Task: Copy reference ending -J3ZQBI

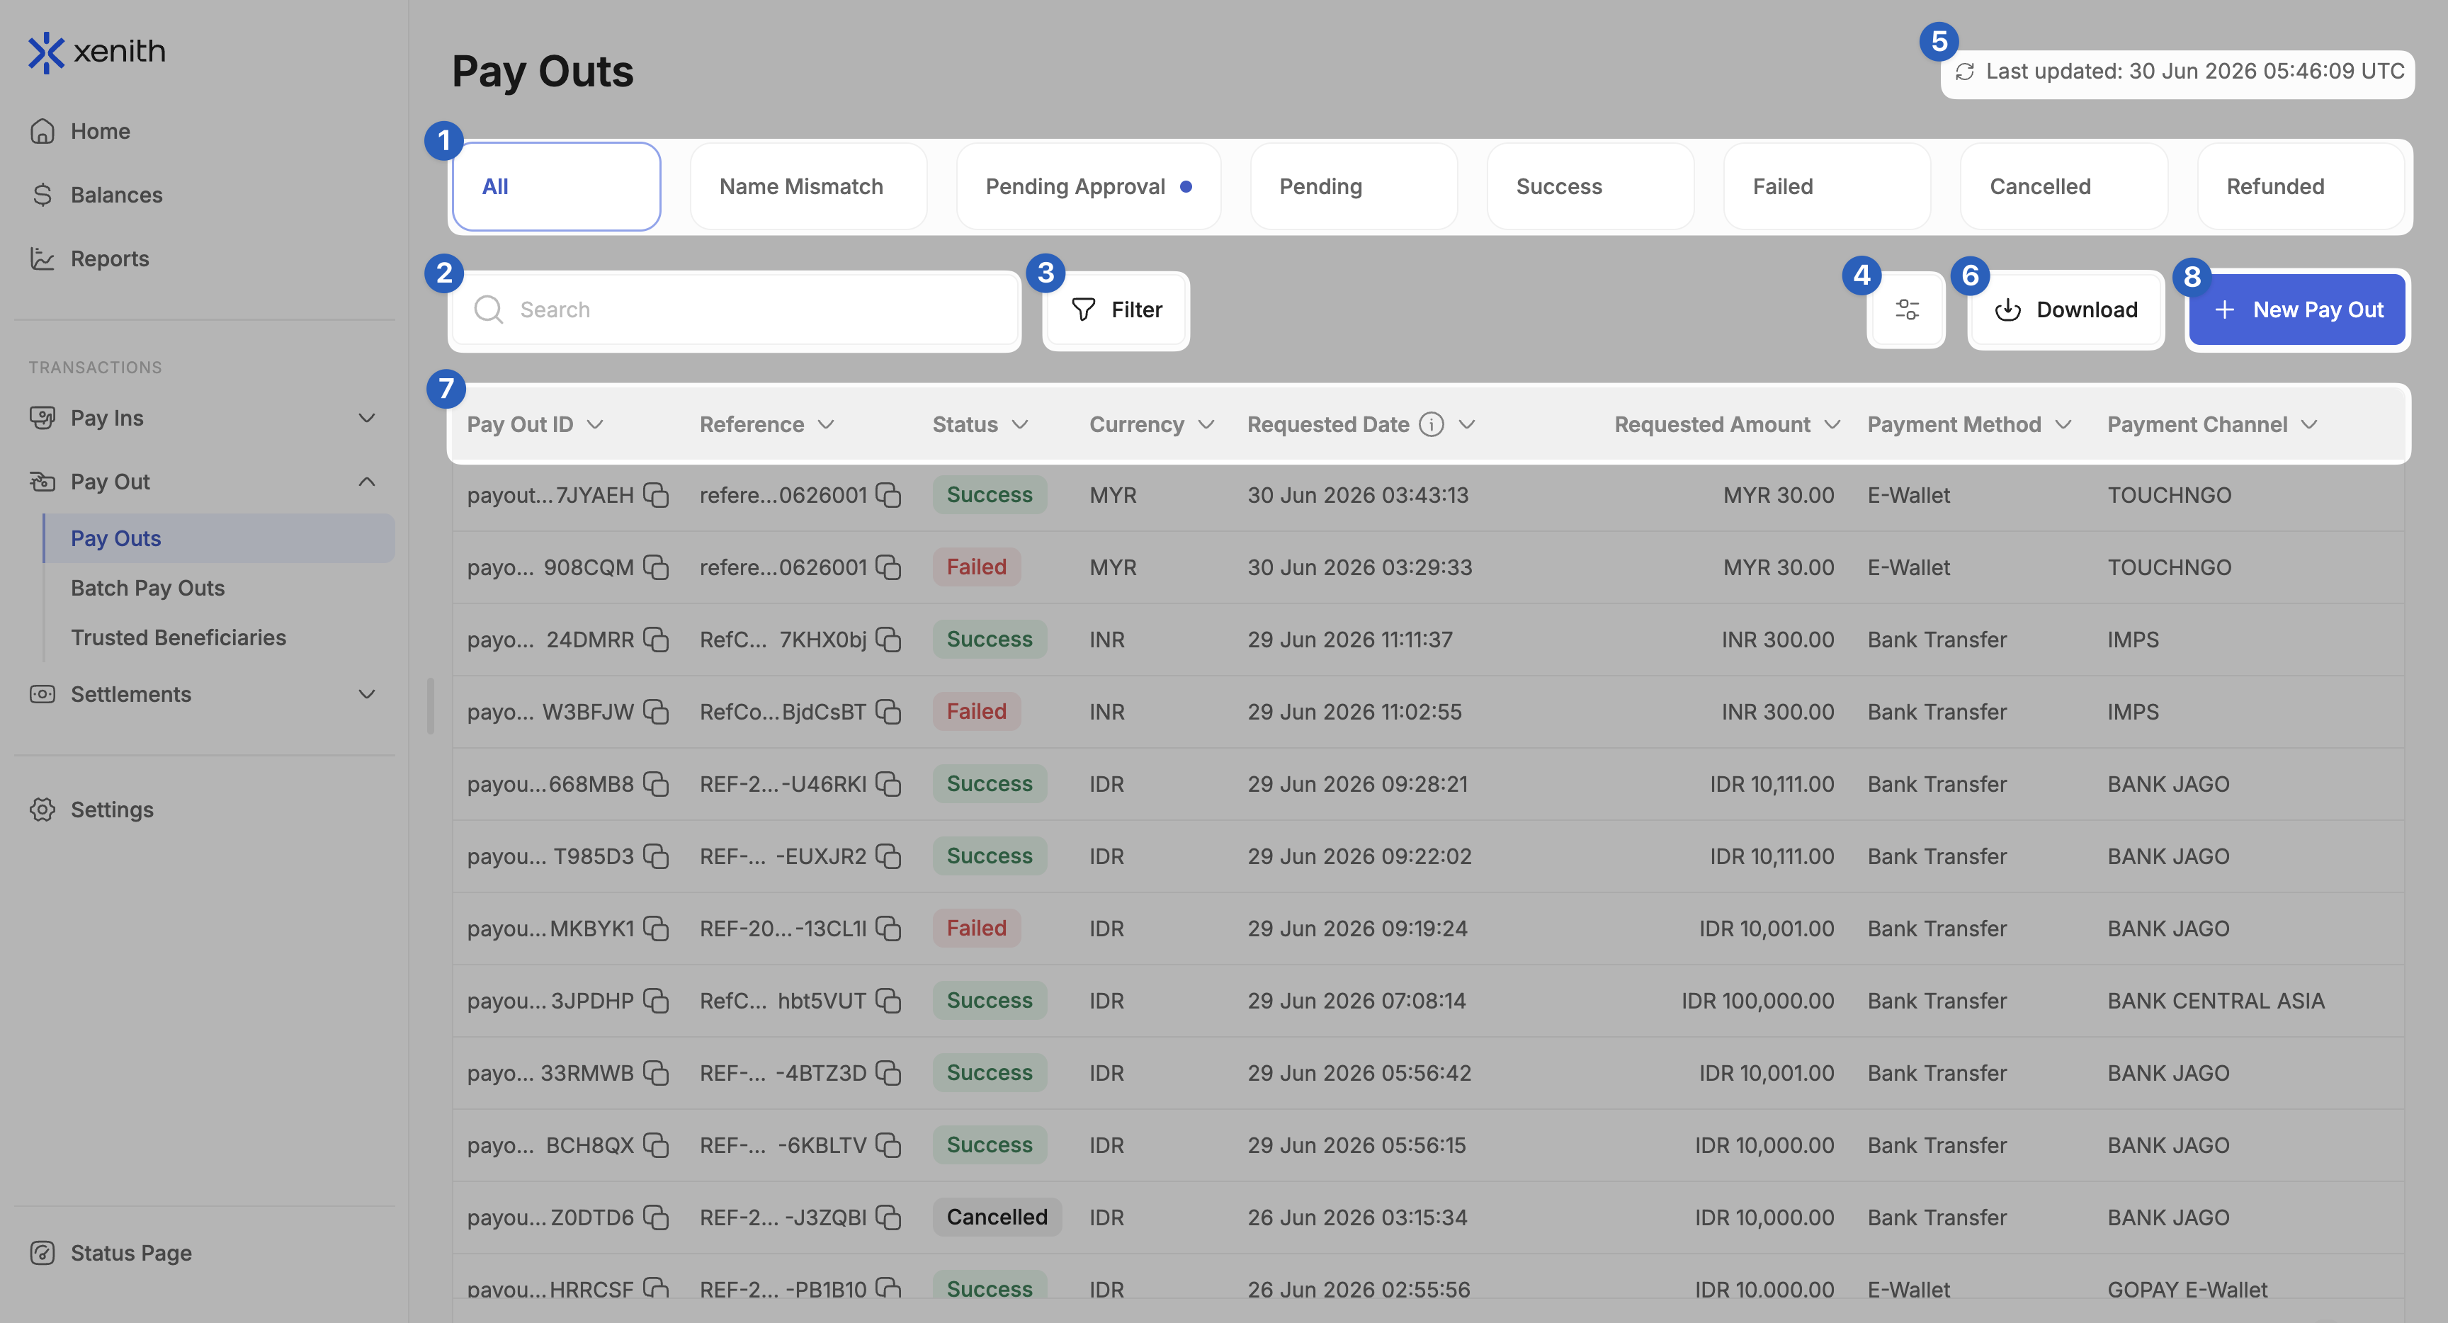Action: 888,1217
